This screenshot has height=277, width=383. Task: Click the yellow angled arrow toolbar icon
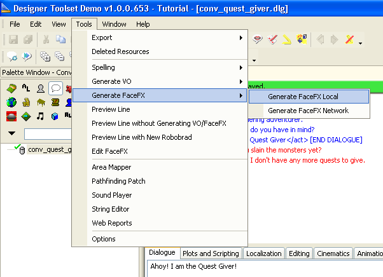point(287,39)
